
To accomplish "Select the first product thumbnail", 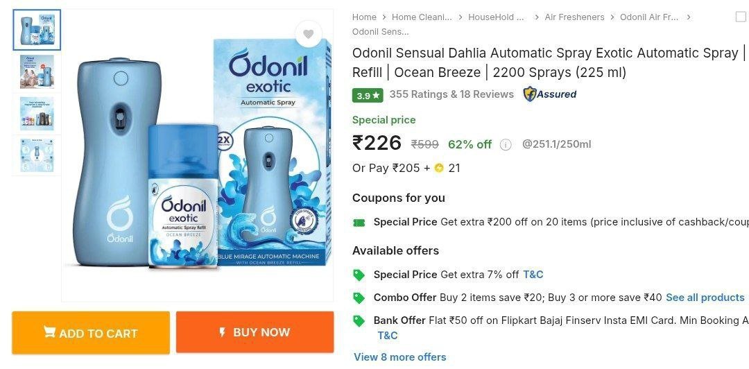I will 37,30.
